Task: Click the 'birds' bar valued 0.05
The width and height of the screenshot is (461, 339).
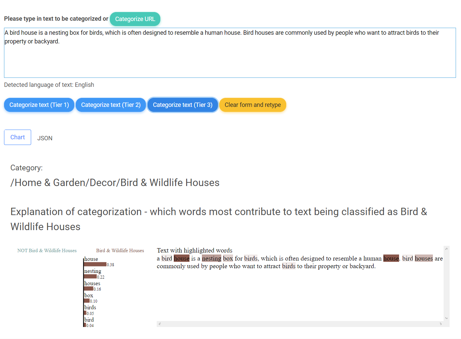Action: click(x=85, y=313)
